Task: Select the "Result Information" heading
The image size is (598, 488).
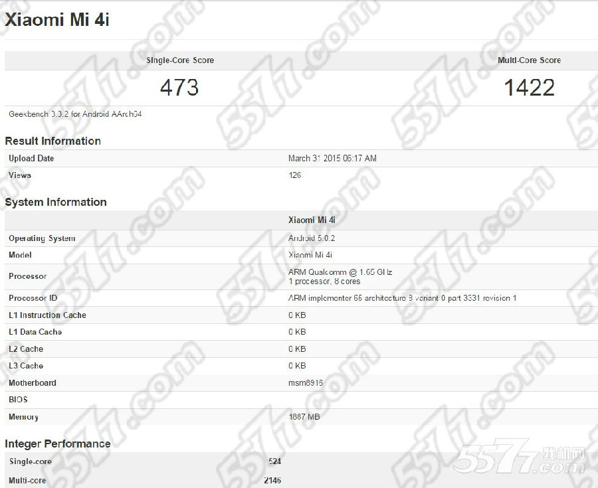Action: (53, 141)
